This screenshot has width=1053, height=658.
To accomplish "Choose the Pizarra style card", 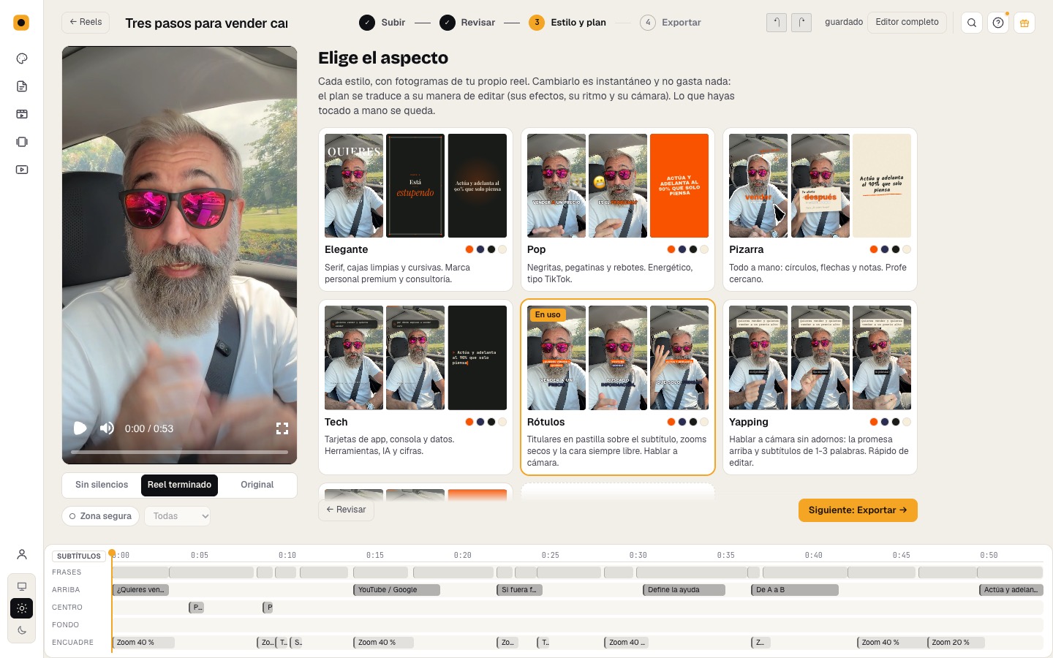I will coord(820,210).
